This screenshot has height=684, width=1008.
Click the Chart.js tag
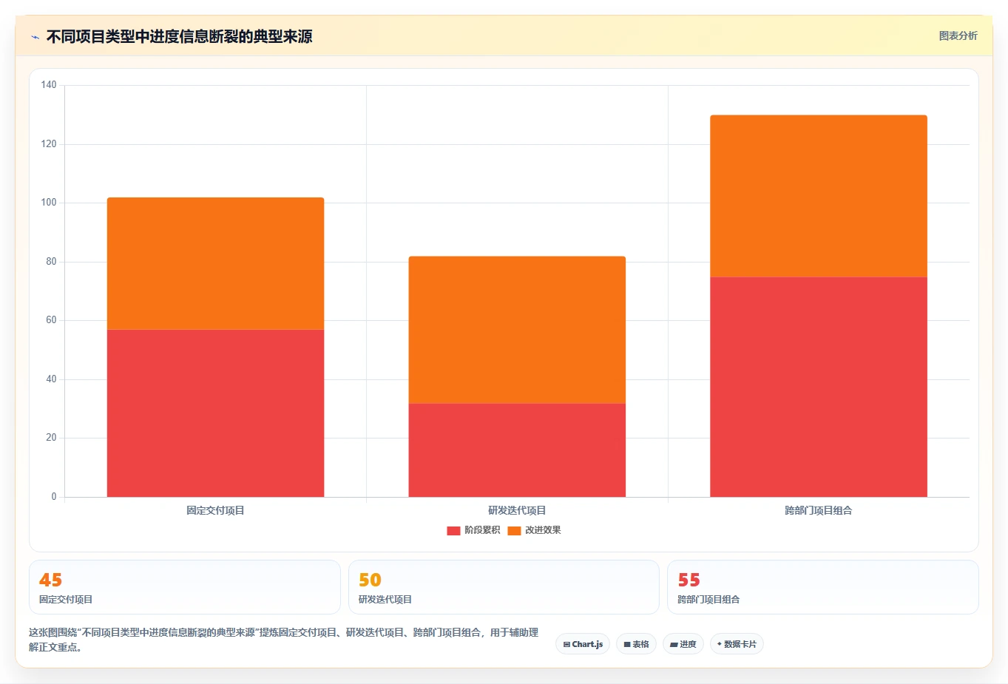click(x=583, y=644)
